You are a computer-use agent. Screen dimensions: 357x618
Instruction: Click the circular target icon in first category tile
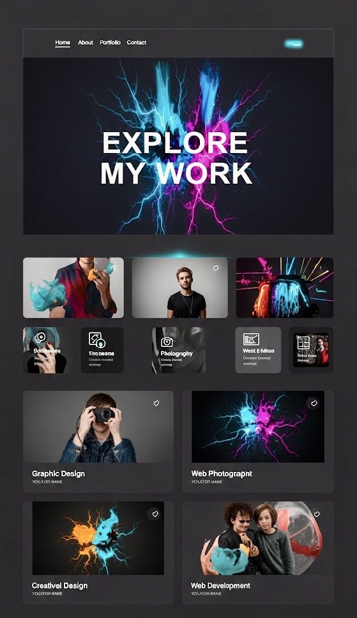click(x=40, y=338)
